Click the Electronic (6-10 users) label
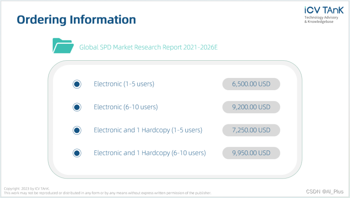The width and height of the screenshot is (350, 198). (126, 107)
